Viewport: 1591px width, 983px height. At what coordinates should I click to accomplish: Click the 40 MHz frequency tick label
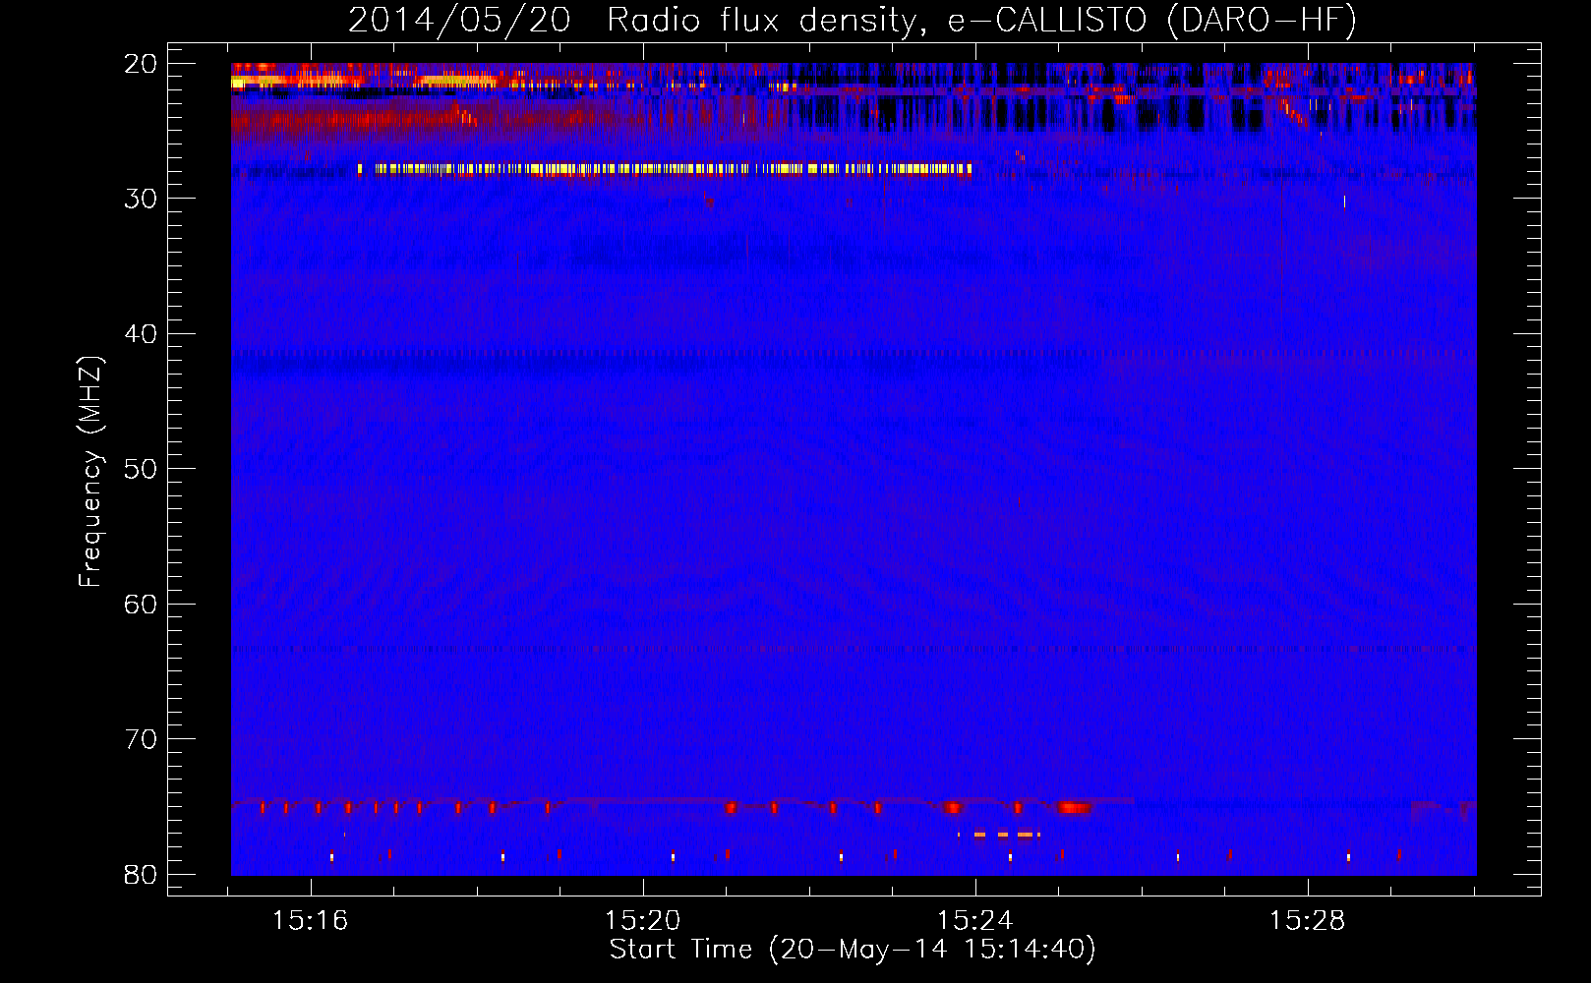141,334
